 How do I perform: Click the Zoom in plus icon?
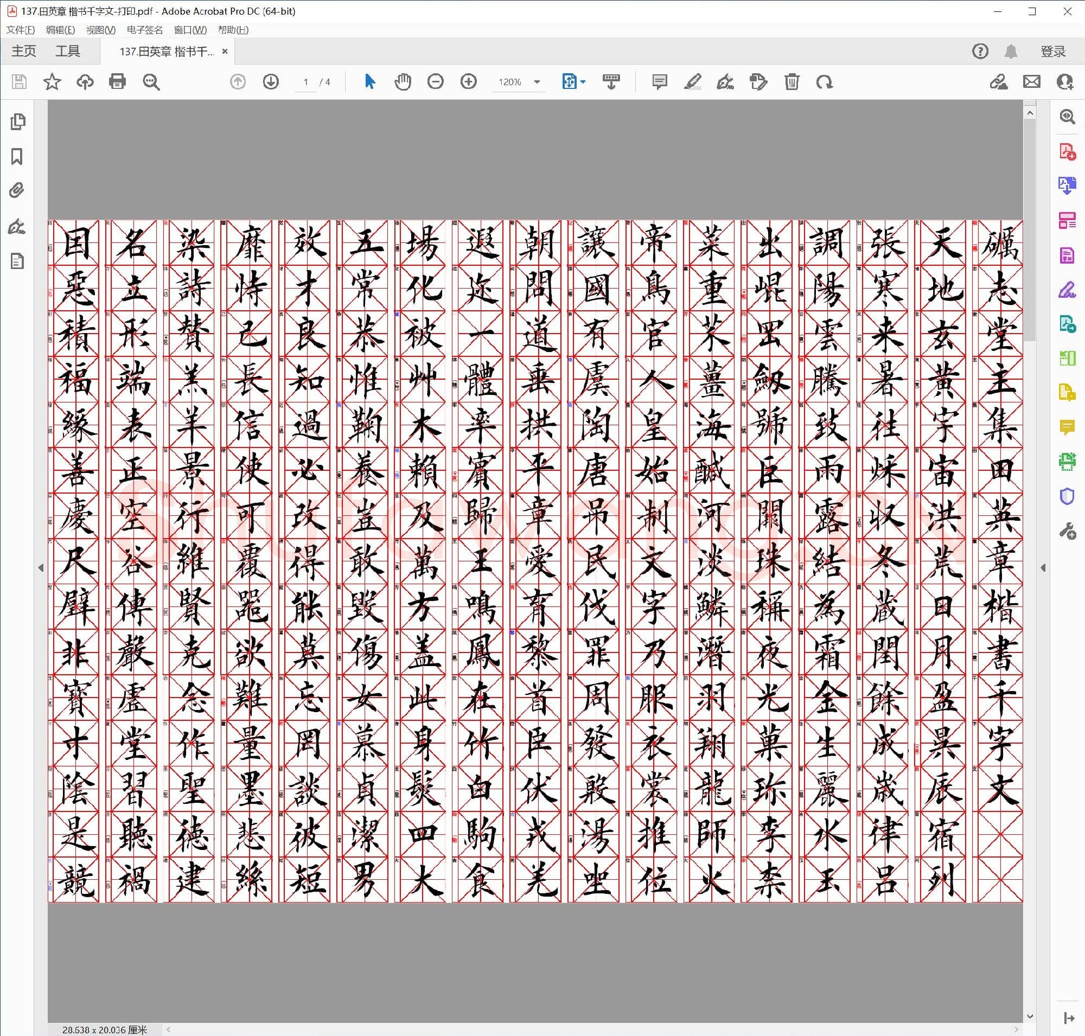tap(469, 82)
